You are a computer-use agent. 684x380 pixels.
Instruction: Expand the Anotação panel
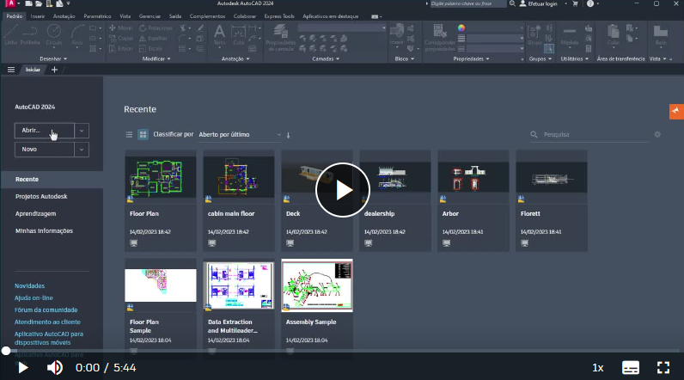235,59
